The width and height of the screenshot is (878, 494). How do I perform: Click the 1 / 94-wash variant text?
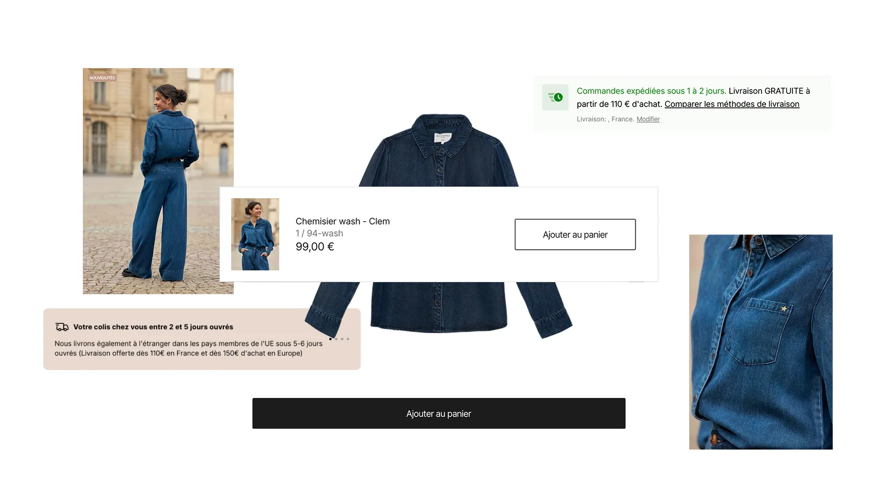[x=319, y=233]
